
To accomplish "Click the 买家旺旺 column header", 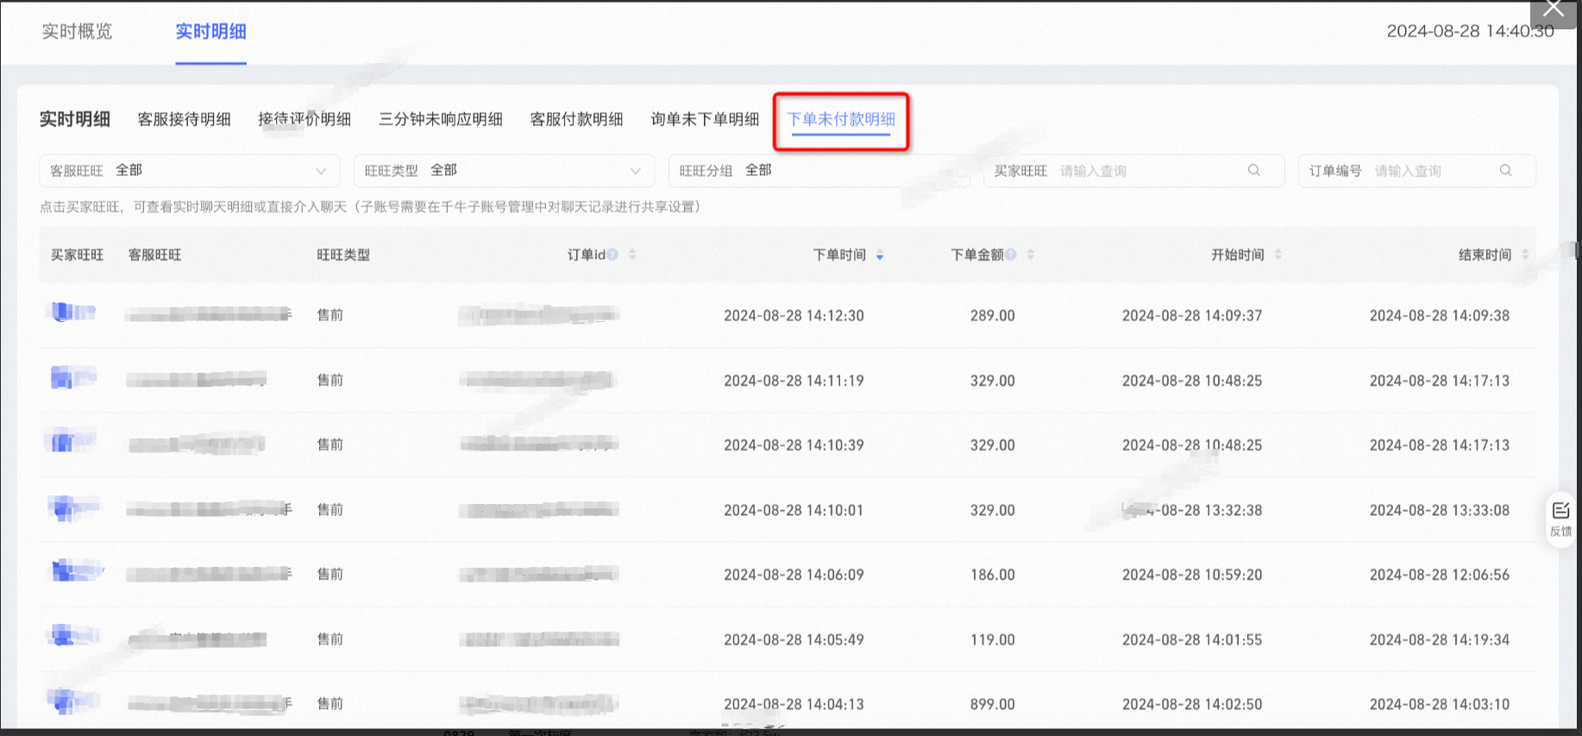I will point(77,255).
